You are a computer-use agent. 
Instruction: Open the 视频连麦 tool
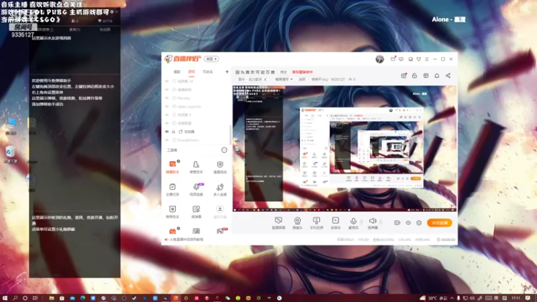point(196,189)
